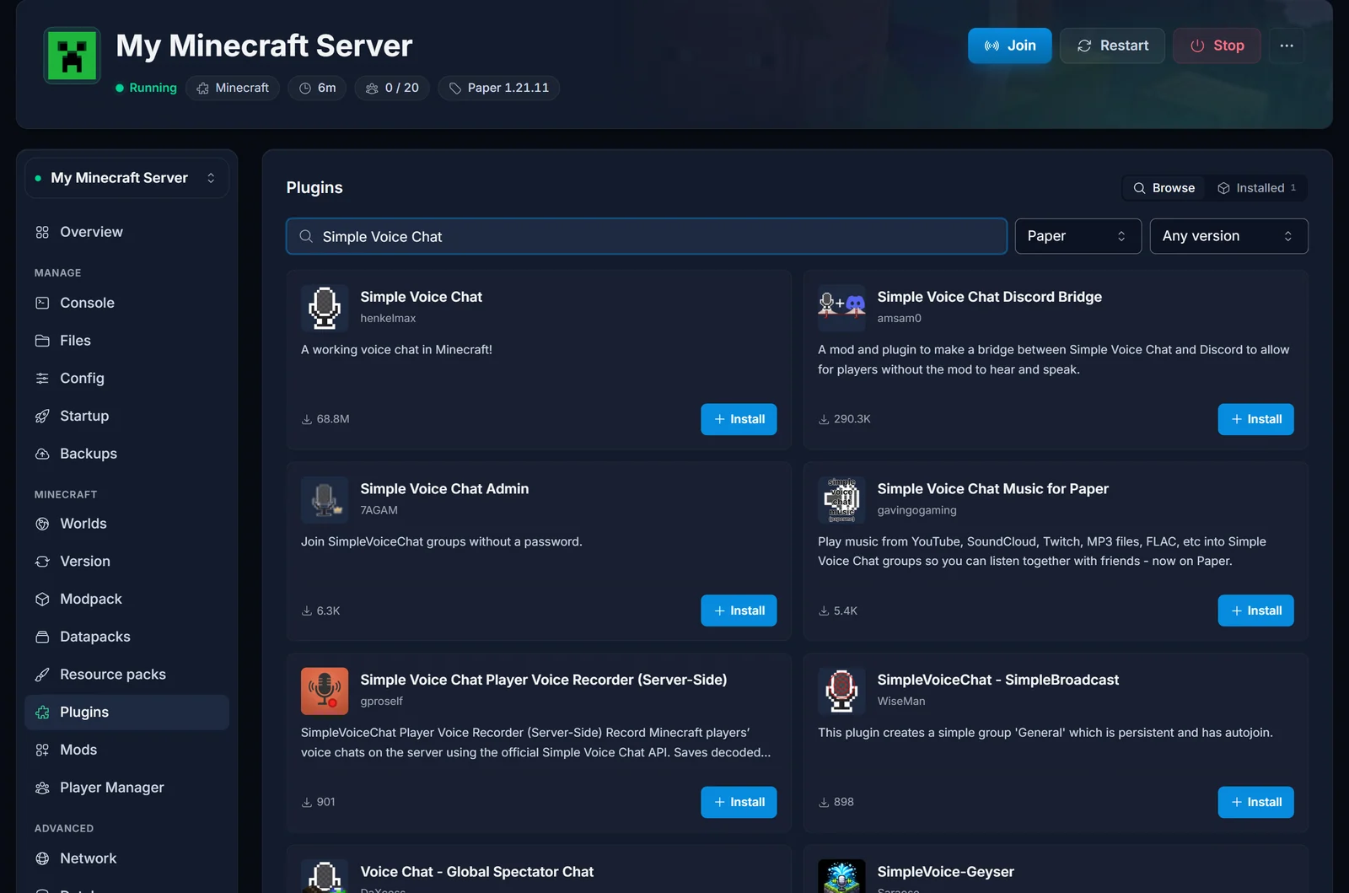
Task: Select the Plugins sidebar entry
Action: point(126,713)
